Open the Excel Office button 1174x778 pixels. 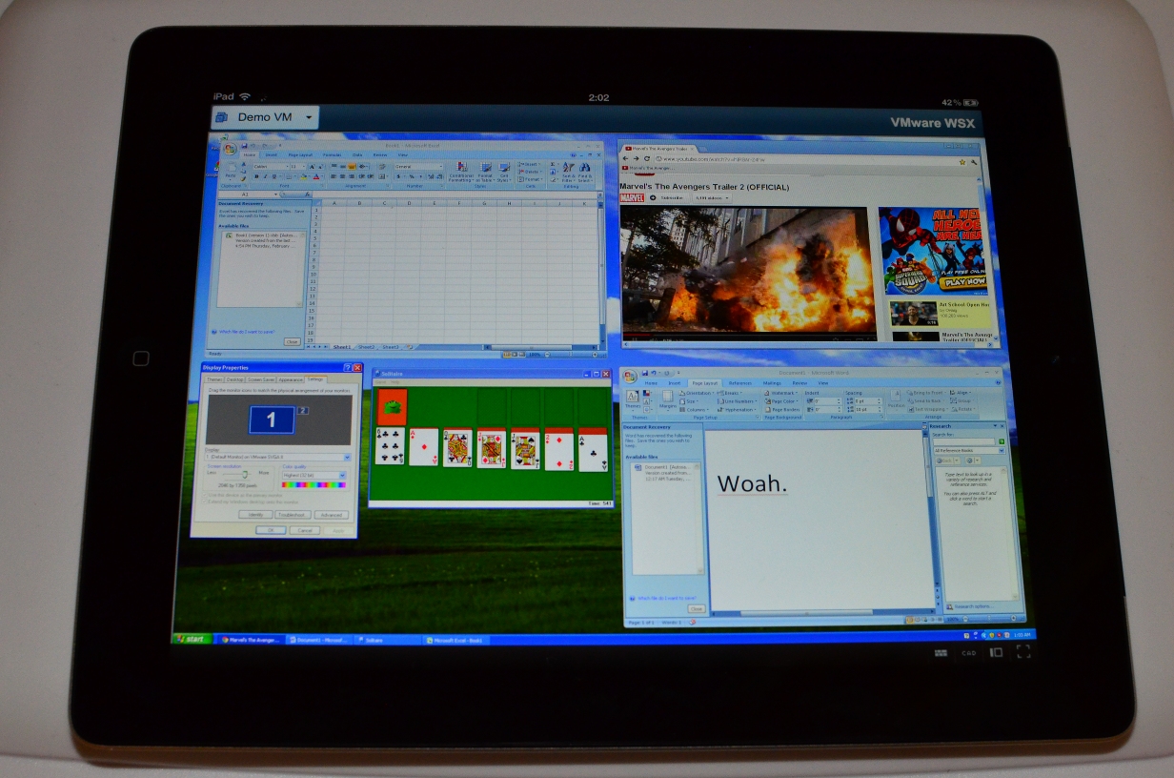[x=230, y=150]
